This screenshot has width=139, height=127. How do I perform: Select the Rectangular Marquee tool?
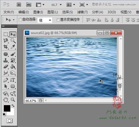pos(6,34)
